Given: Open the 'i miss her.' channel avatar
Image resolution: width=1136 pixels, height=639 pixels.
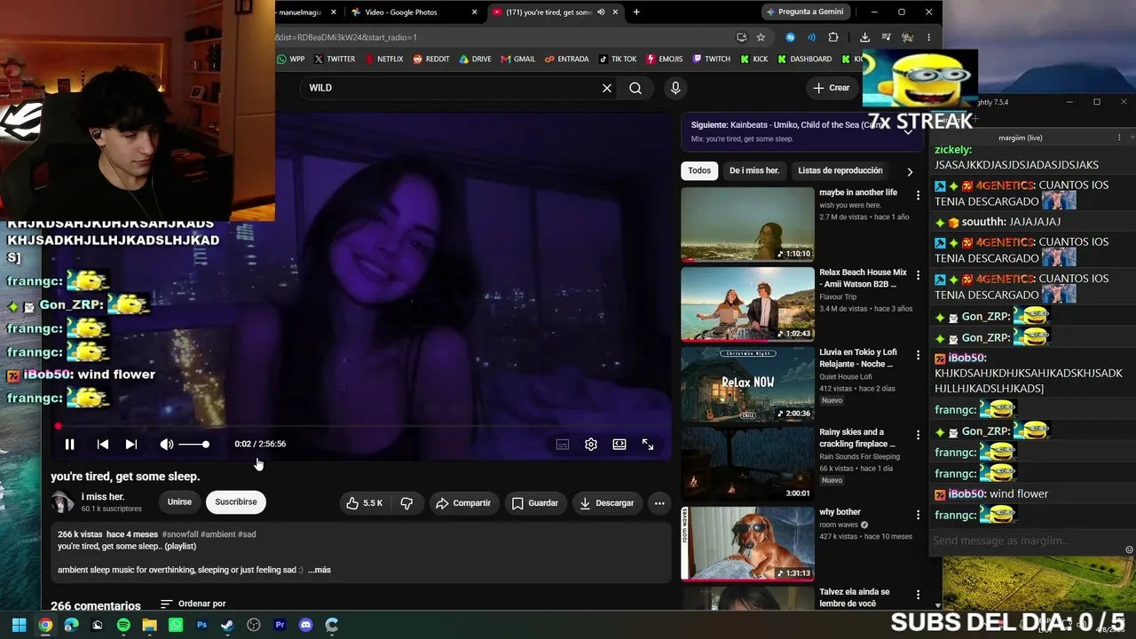Looking at the screenshot, I should click(x=62, y=502).
